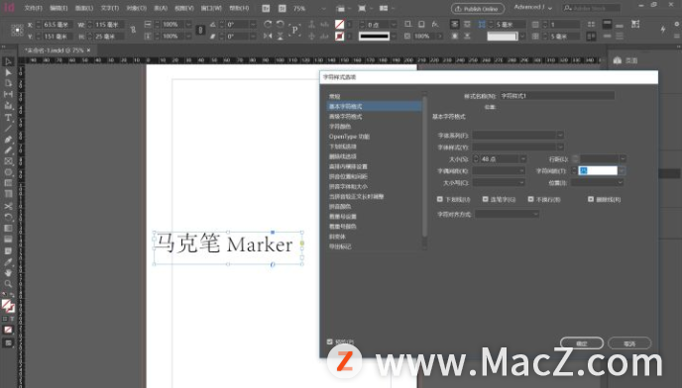The height and width of the screenshot is (388, 682).
Task: Click the 样式名称(N) style name field
Action: point(557,96)
